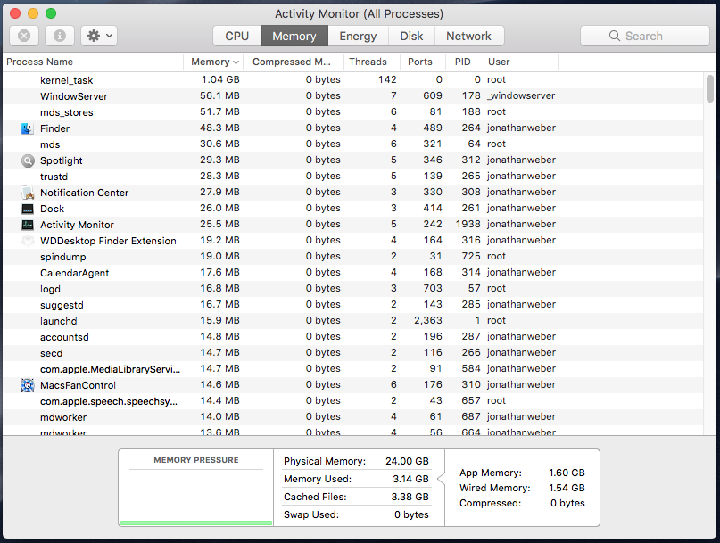
Task: Click the 2,363 ports value
Action: [x=428, y=320]
